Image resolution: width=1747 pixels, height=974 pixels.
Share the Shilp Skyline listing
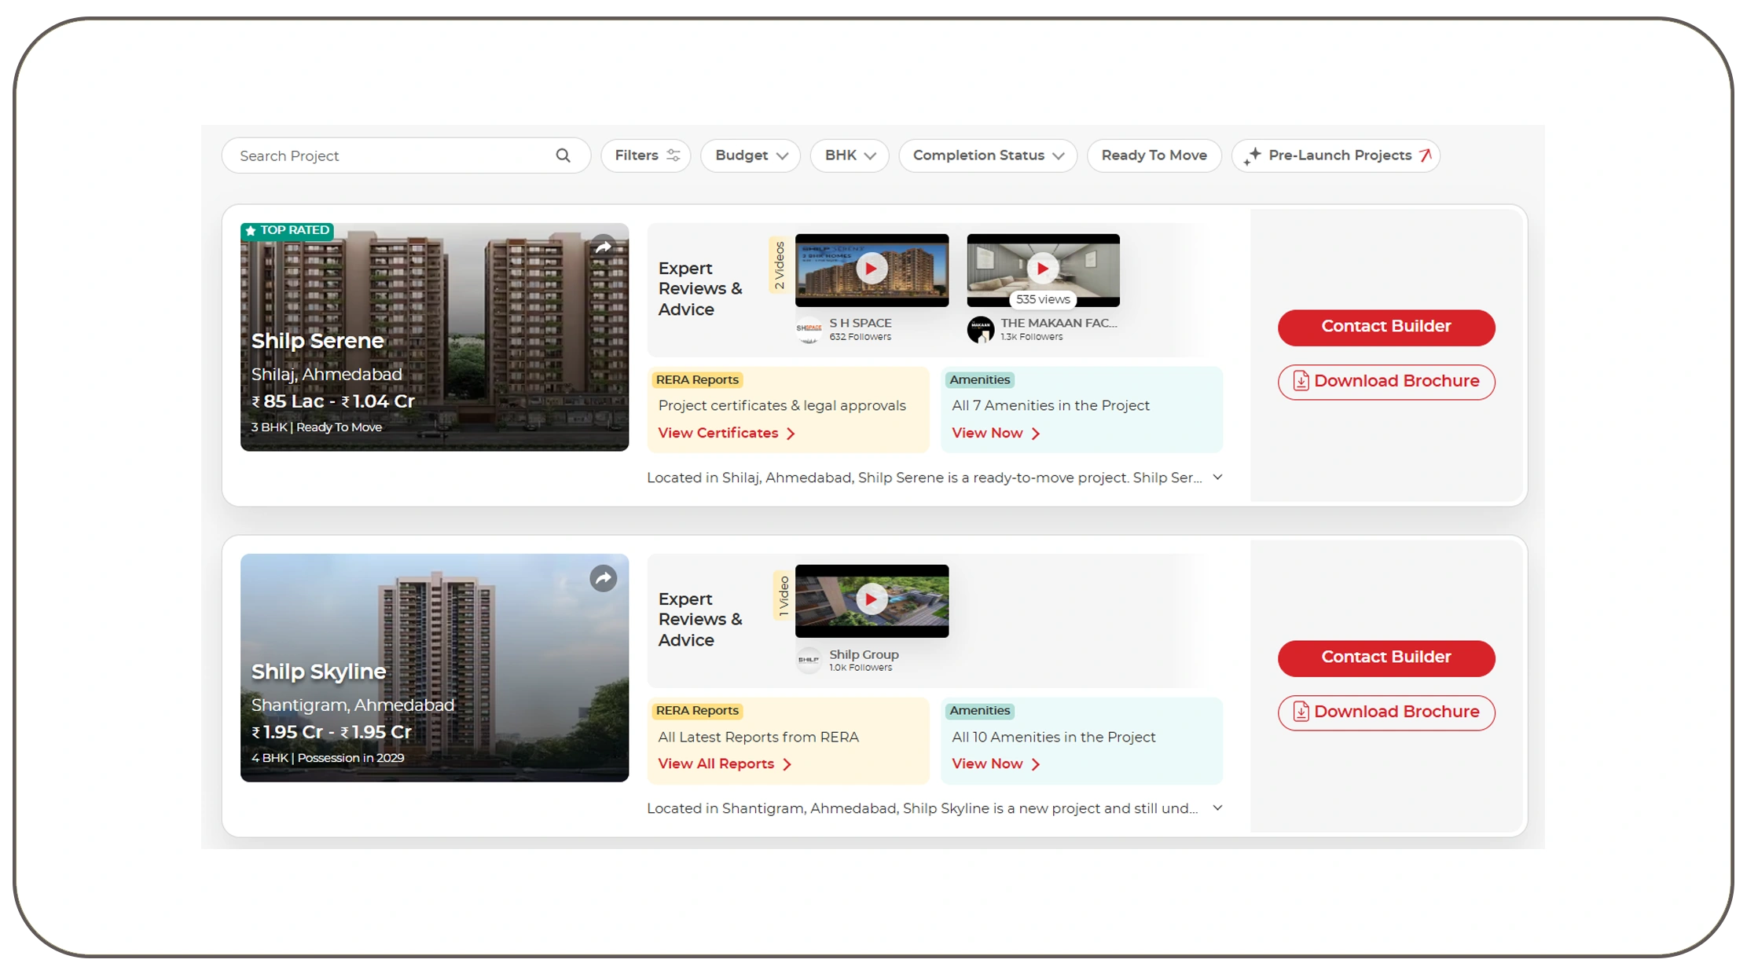(x=603, y=579)
